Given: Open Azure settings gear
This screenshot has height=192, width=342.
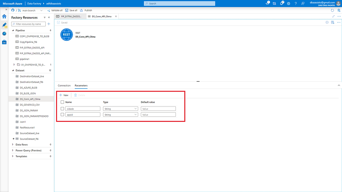Looking at the screenshot, I should (x=289, y=3).
